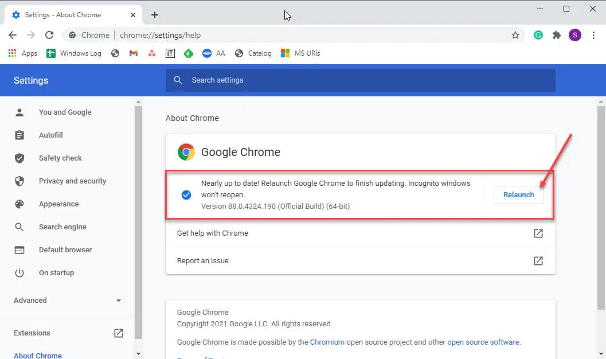Click the Version 88.0.4324.190 text
The image size is (606, 359).
[275, 206]
